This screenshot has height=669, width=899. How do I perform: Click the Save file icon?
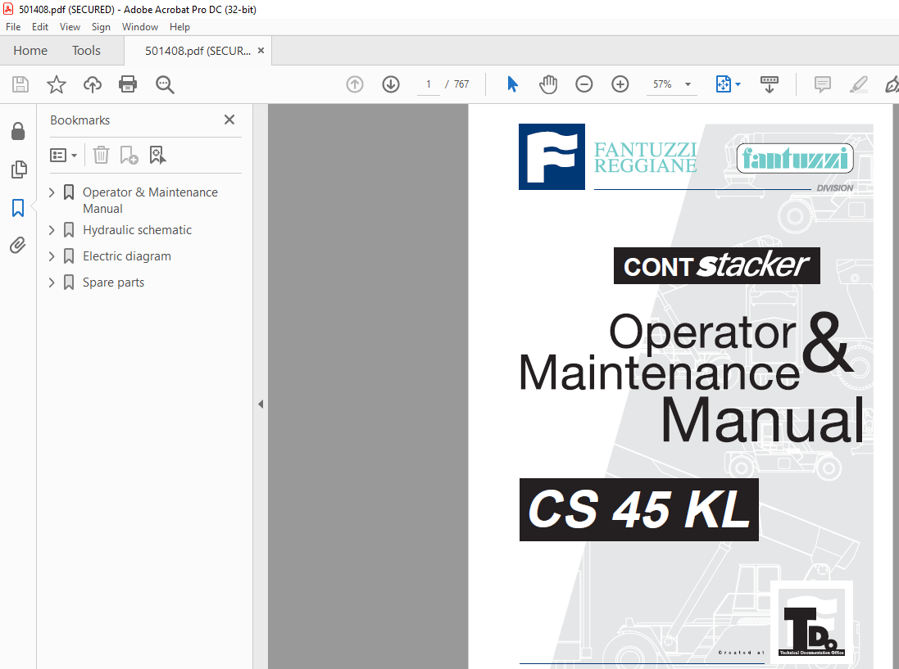pos(20,84)
